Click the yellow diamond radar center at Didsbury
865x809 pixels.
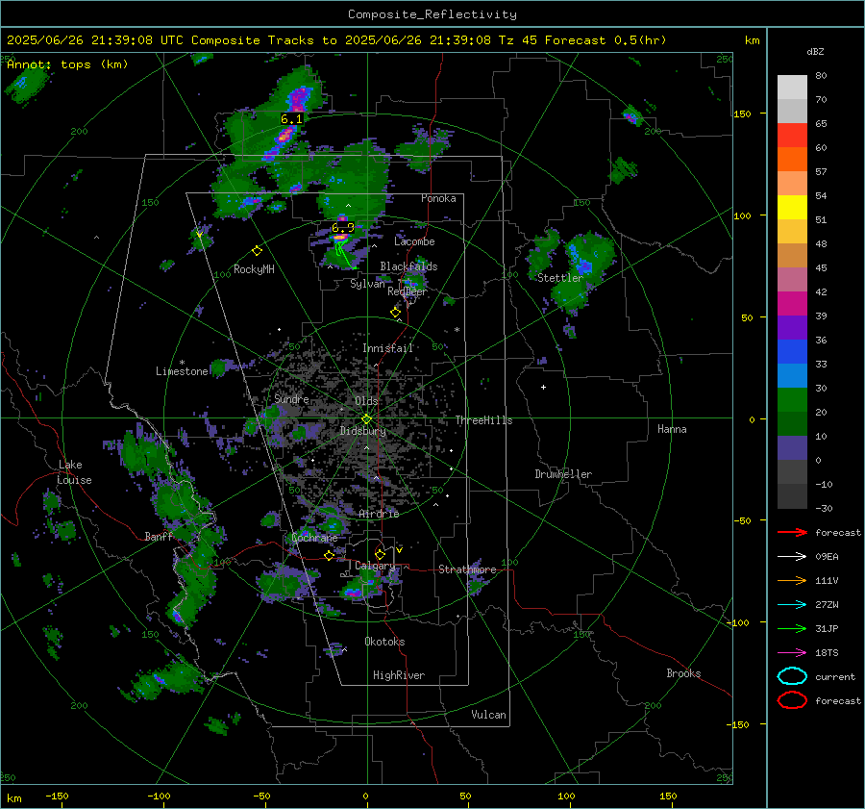366,419
